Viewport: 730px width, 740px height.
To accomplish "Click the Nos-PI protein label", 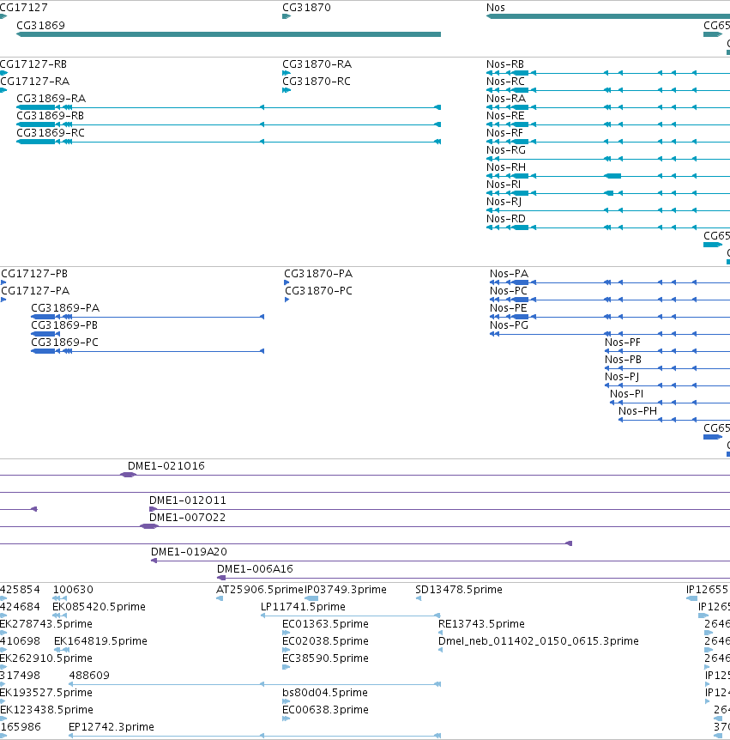I will pyautogui.click(x=627, y=393).
